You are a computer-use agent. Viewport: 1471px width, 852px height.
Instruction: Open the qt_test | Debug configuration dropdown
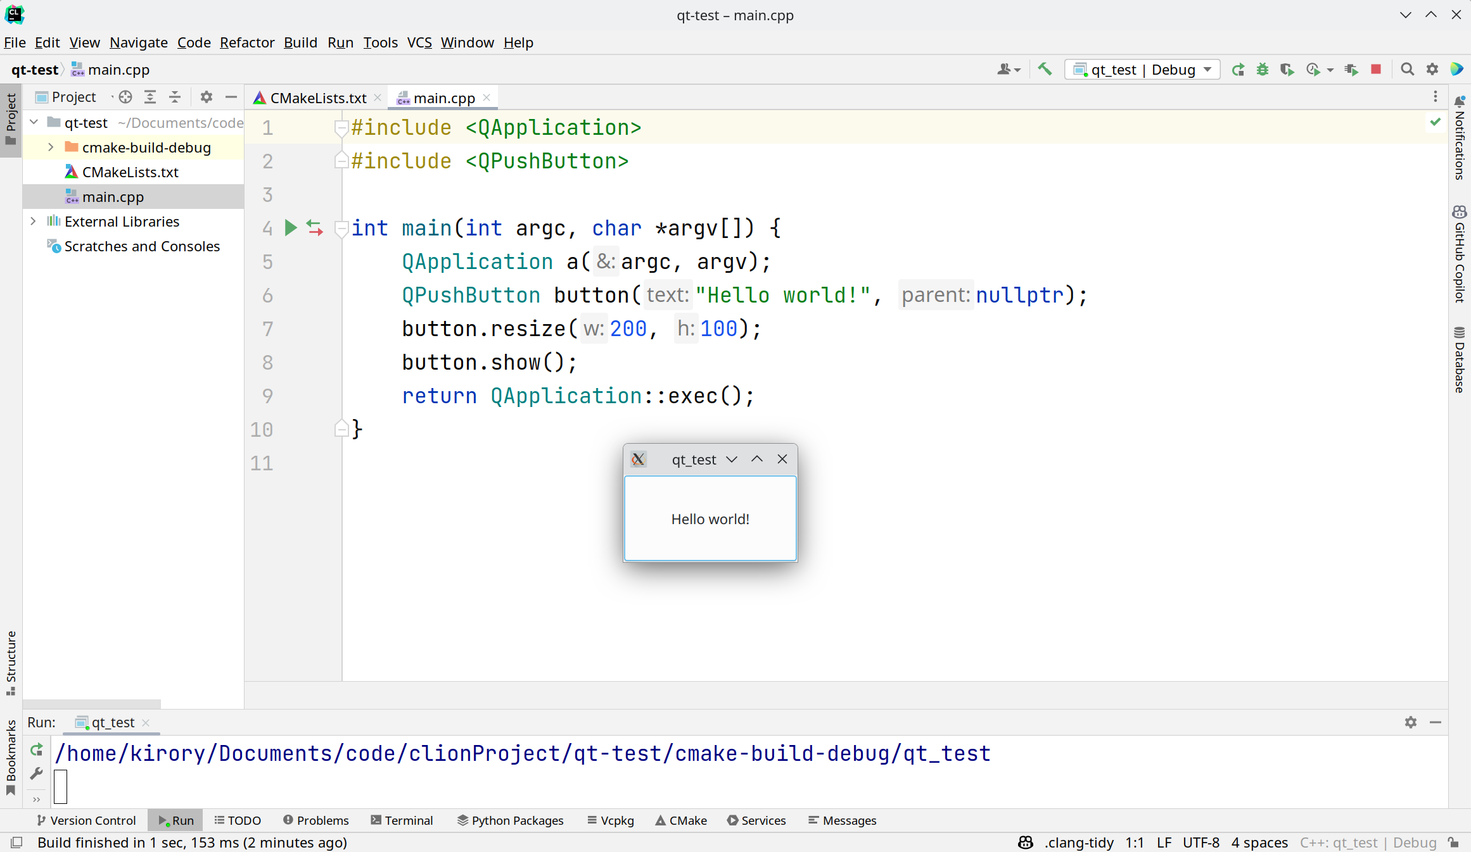click(1142, 70)
